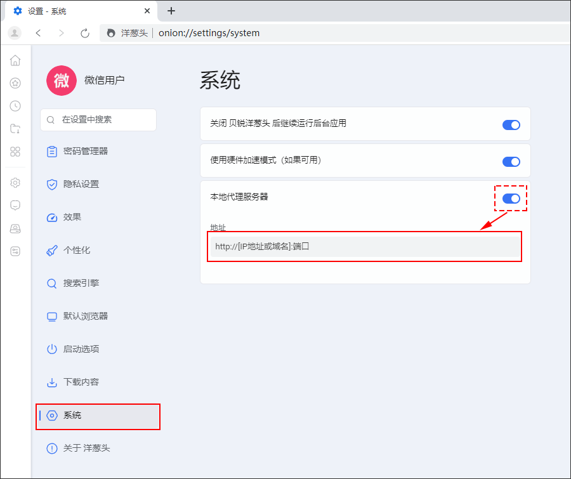Click the profile avatar in toolbar

click(15, 33)
